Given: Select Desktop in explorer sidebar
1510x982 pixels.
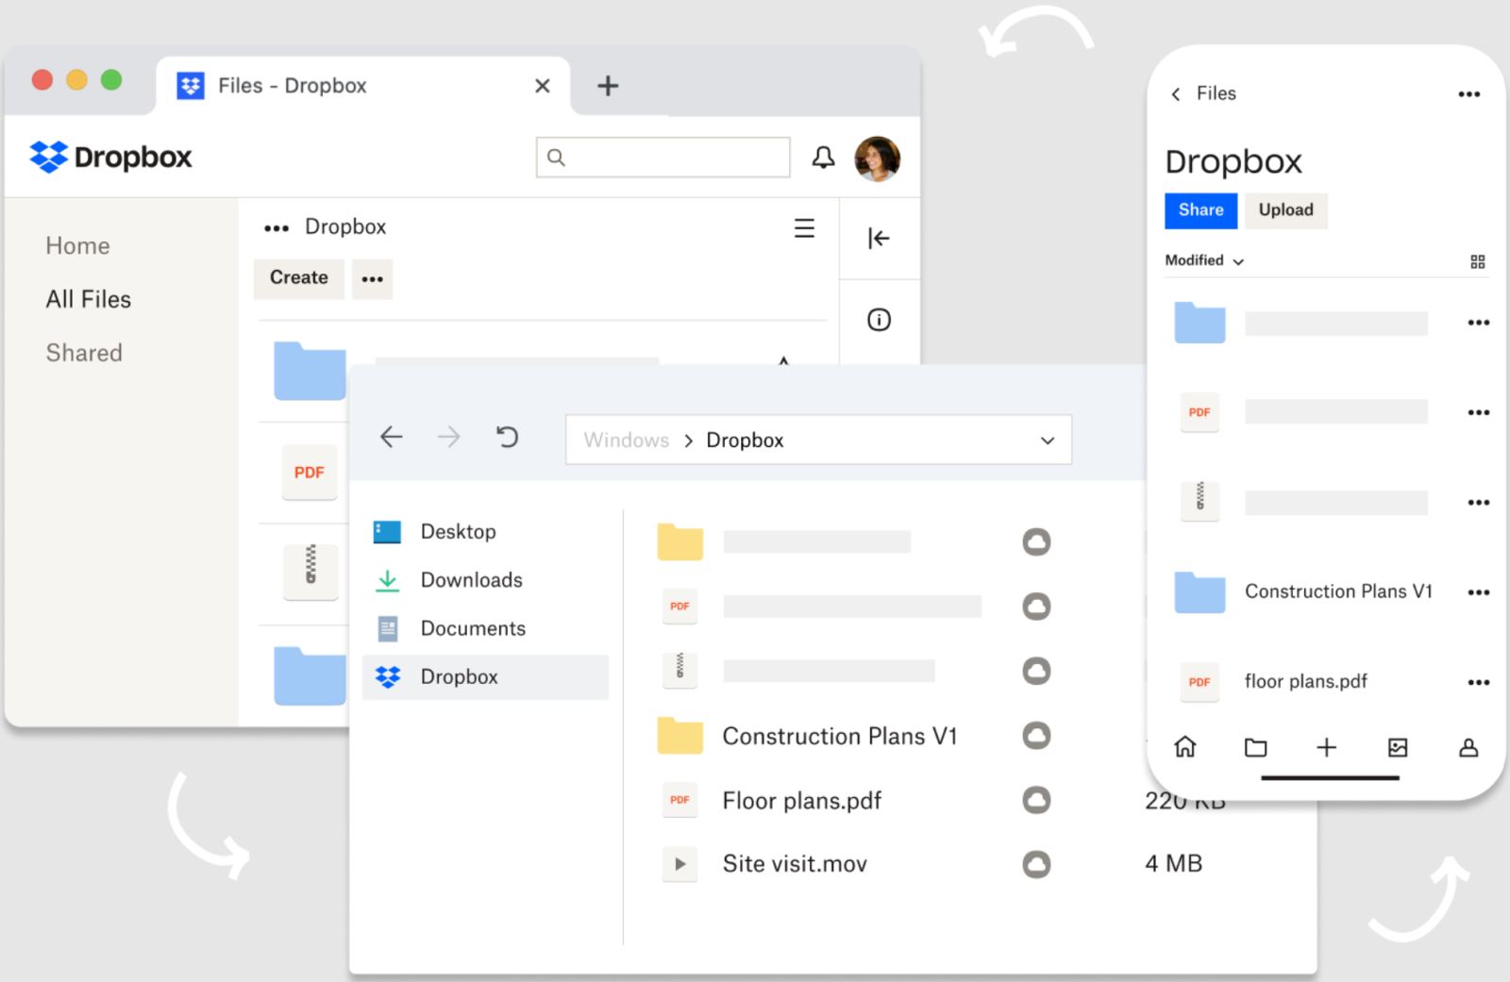Looking at the screenshot, I should pos(486,532).
